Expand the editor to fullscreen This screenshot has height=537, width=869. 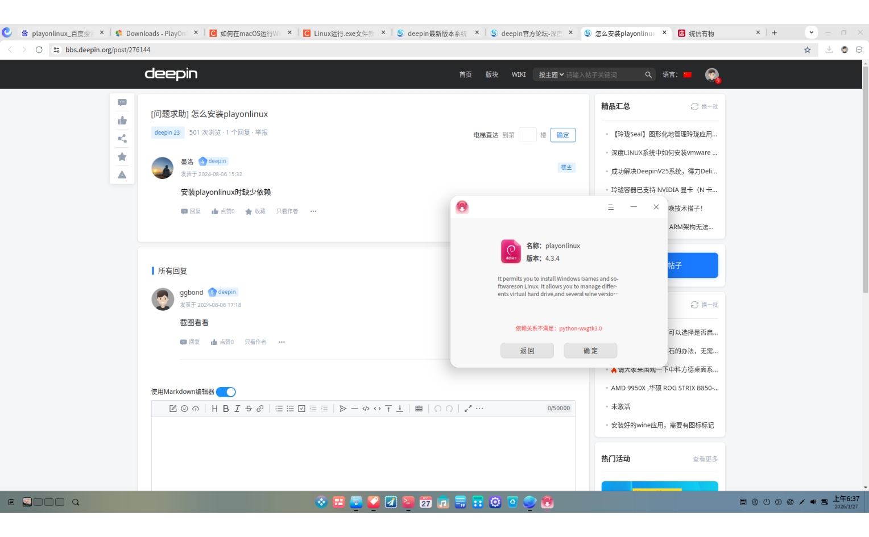468,409
